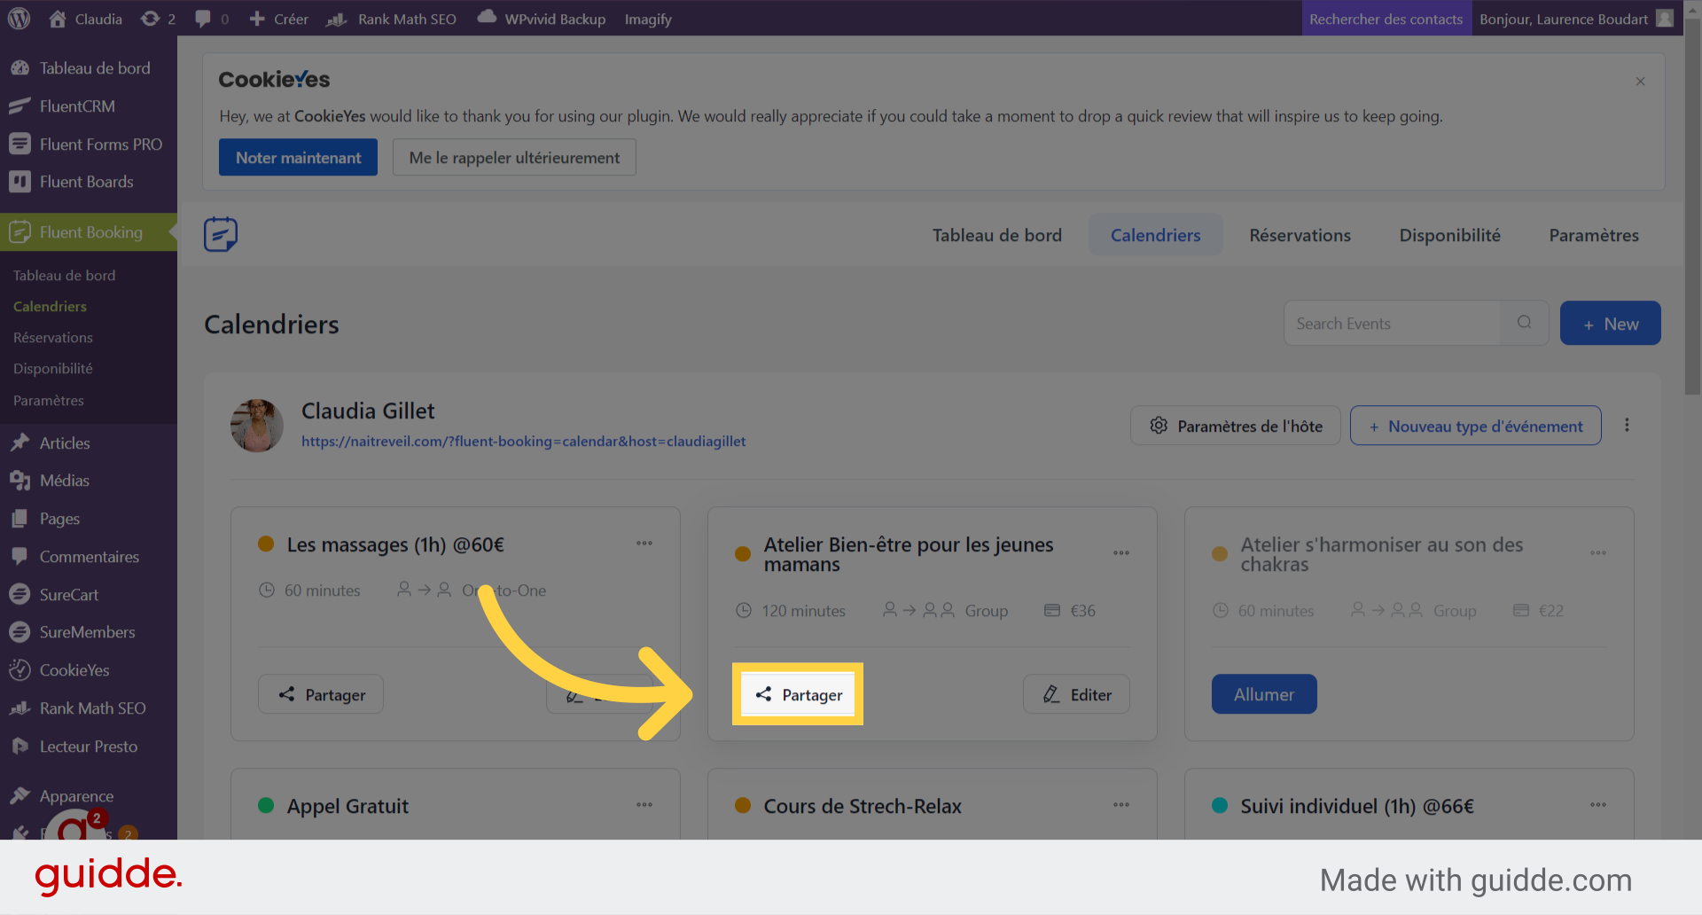Open the Bonjour, Laurence Boudart user menu
This screenshot has width=1702, height=915.
point(1576,19)
